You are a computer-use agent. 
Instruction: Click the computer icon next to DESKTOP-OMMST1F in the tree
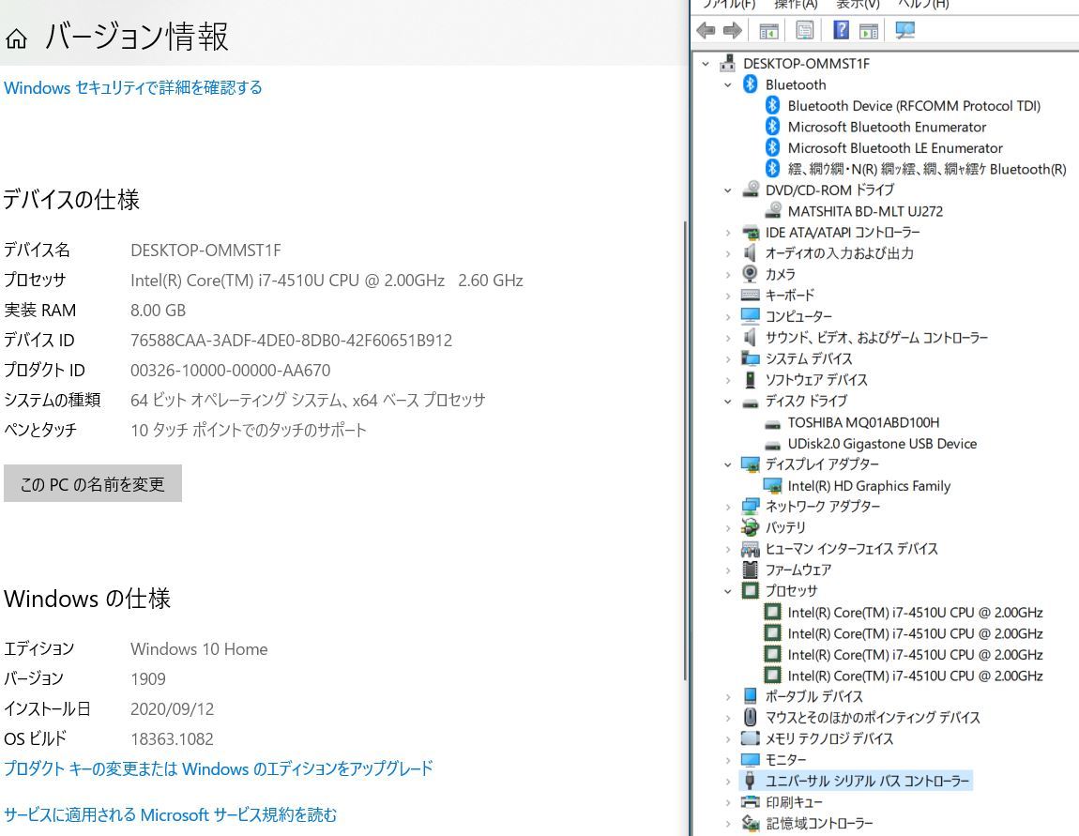[x=727, y=63]
